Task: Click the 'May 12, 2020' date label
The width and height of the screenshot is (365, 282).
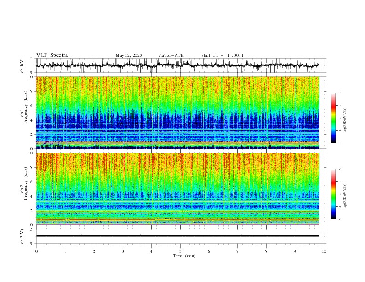Action: (x=129, y=55)
